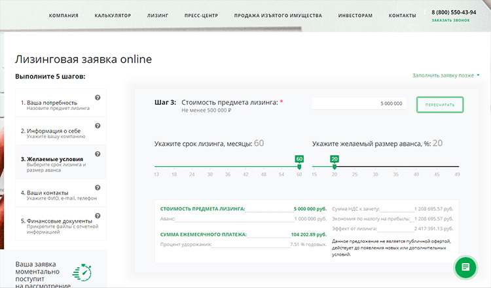The height and width of the screenshot is (288, 491).
Task: Click help icon beside Финансовые документы step
Action: [x=98, y=216]
